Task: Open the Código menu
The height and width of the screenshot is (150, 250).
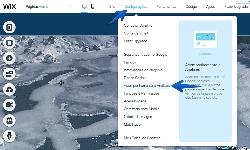Action: click(191, 6)
